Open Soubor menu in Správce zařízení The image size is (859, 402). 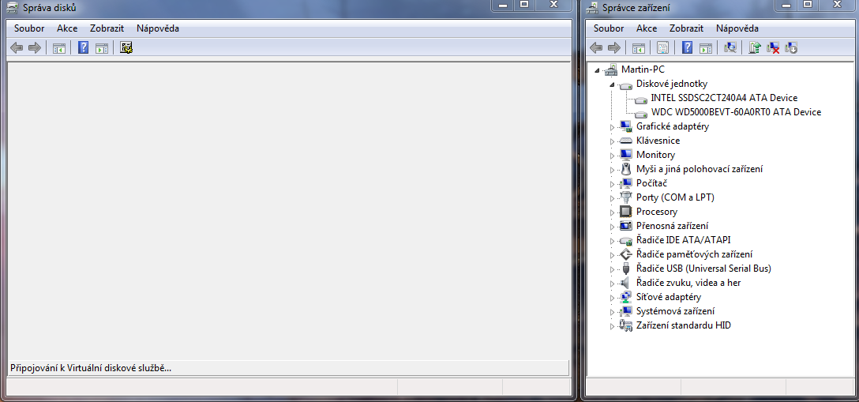point(609,28)
